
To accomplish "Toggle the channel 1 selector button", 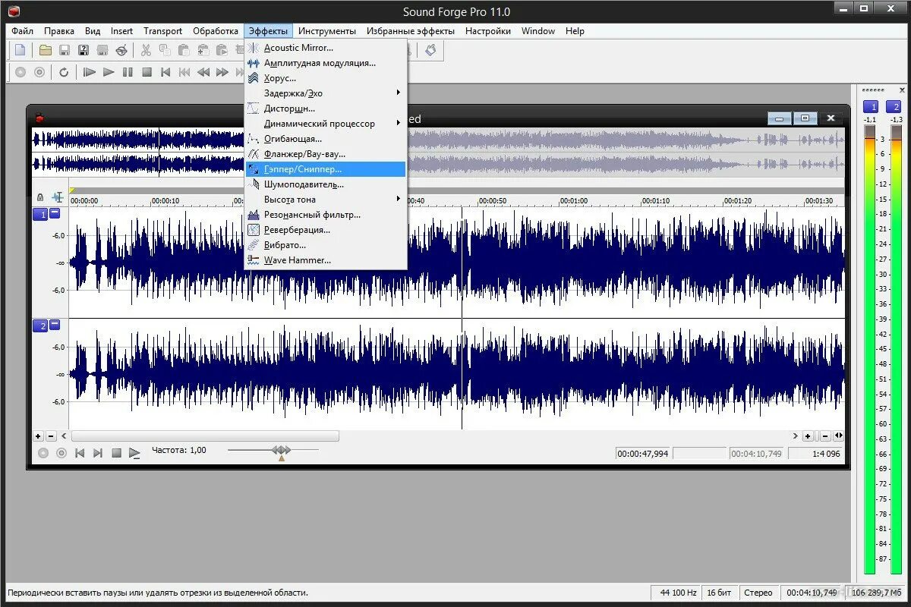I will coord(39,215).
